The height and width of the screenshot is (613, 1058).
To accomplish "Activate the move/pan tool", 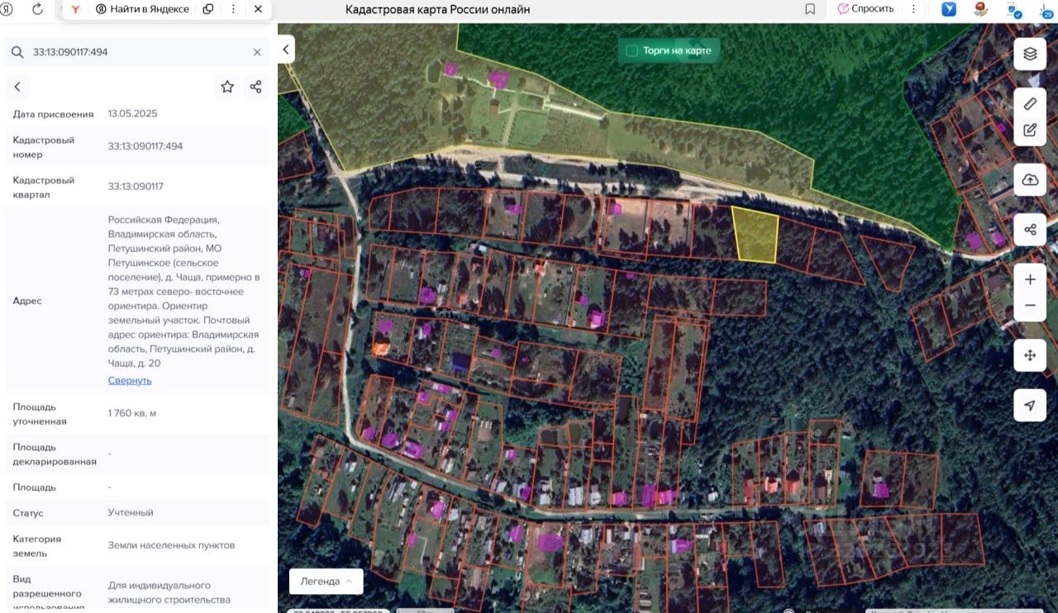I will 1030,355.
